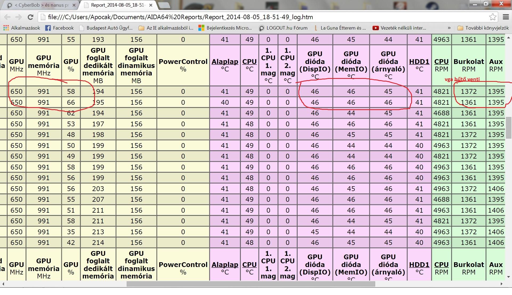Click Alaplap column header link

225,62
